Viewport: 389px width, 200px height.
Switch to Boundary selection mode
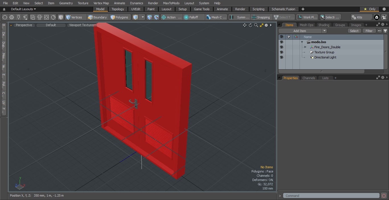98,17
